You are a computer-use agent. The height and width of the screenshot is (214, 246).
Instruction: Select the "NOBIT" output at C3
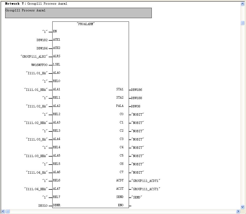138,139
